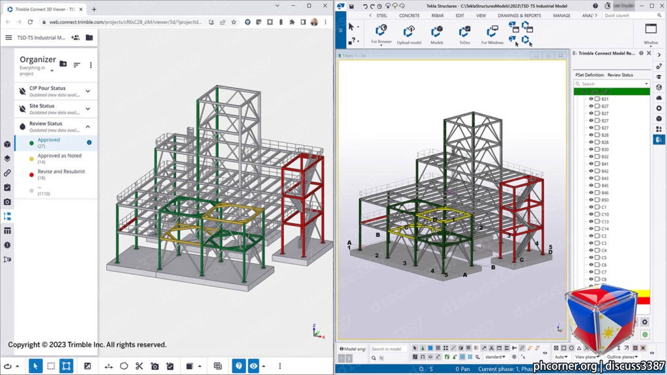This screenshot has height=375, width=667.
Task: Open the Layers panel in left sidebar
Action: tap(7, 159)
